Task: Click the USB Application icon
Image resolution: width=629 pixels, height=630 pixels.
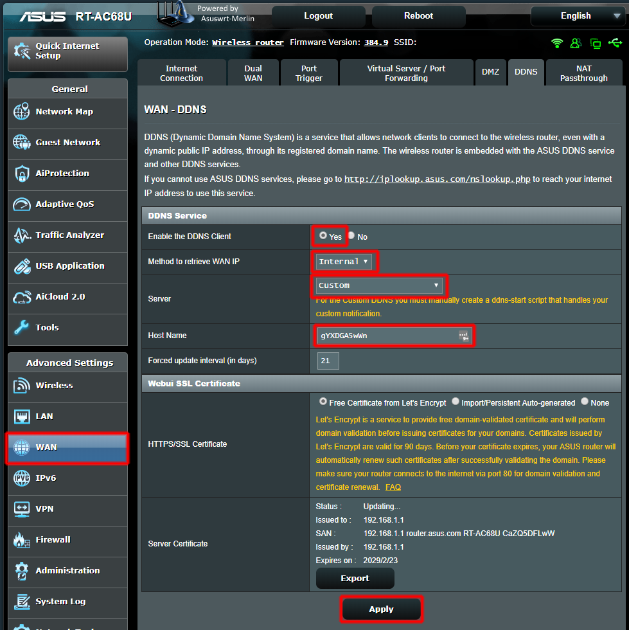Action: 22,266
